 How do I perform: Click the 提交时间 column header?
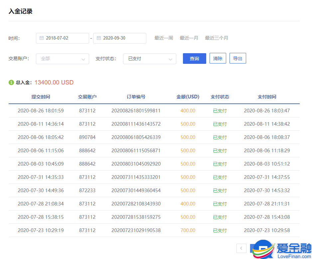coord(41,97)
